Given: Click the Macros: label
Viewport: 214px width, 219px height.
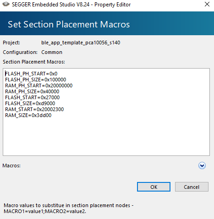Looking at the screenshot, I should point(11,166).
